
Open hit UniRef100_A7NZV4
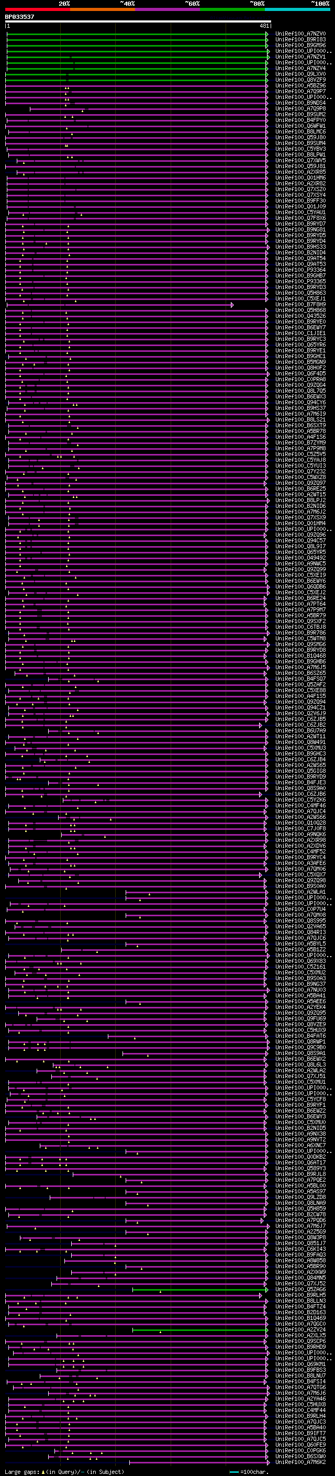(x=300, y=68)
